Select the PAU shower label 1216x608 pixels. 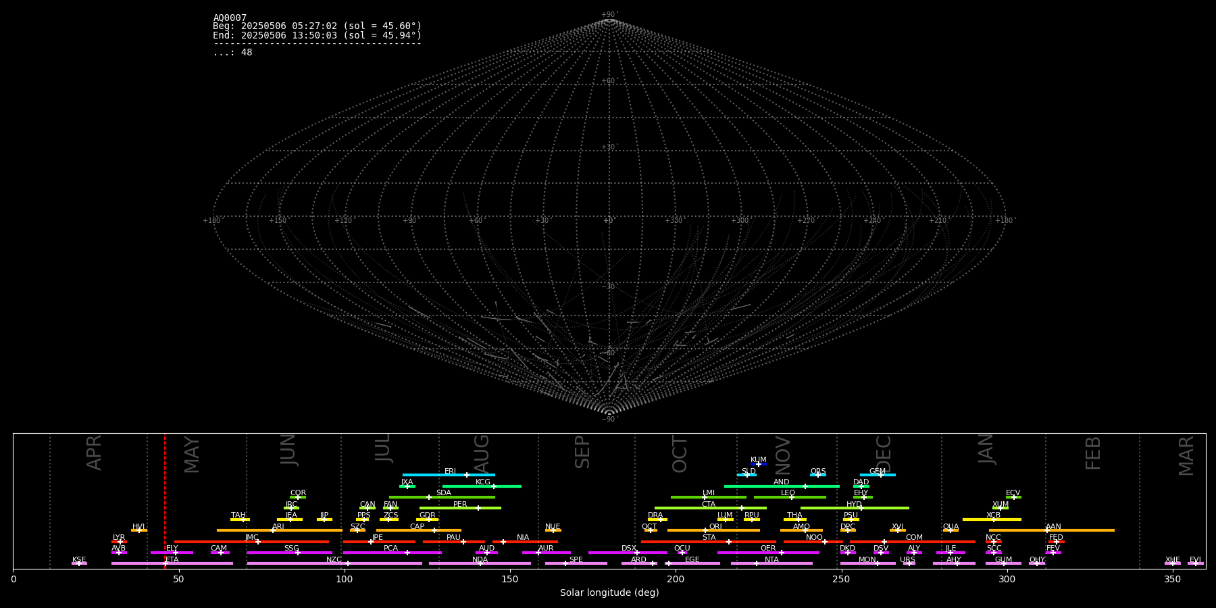pos(453,538)
